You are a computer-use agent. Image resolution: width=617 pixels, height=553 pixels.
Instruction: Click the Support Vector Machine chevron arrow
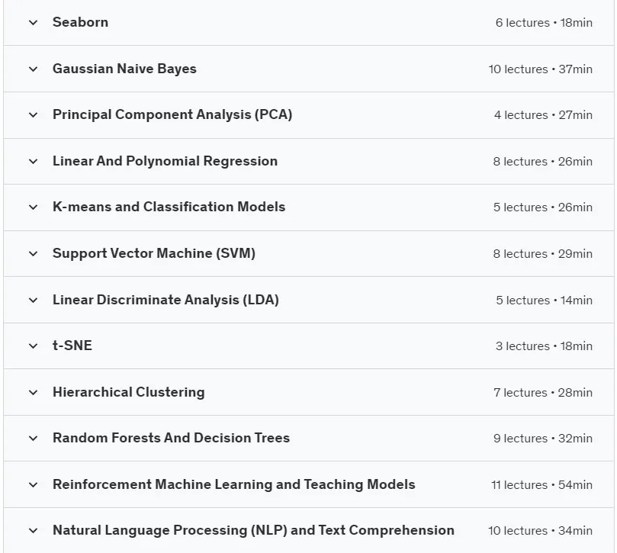pyautogui.click(x=34, y=254)
